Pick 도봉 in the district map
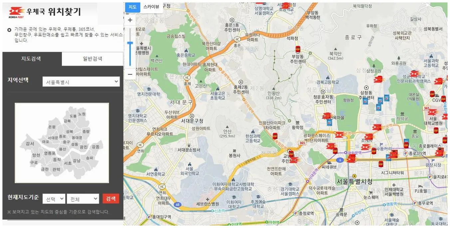 coord(73,116)
